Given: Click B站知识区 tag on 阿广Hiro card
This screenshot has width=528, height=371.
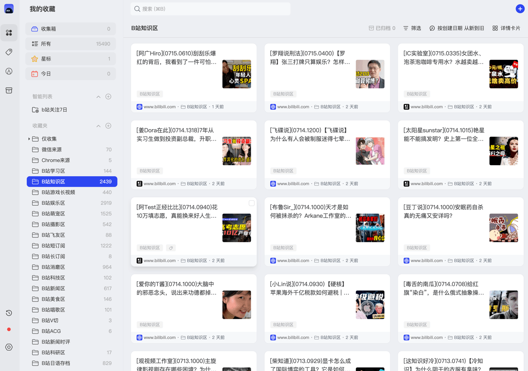Looking at the screenshot, I should (x=150, y=94).
